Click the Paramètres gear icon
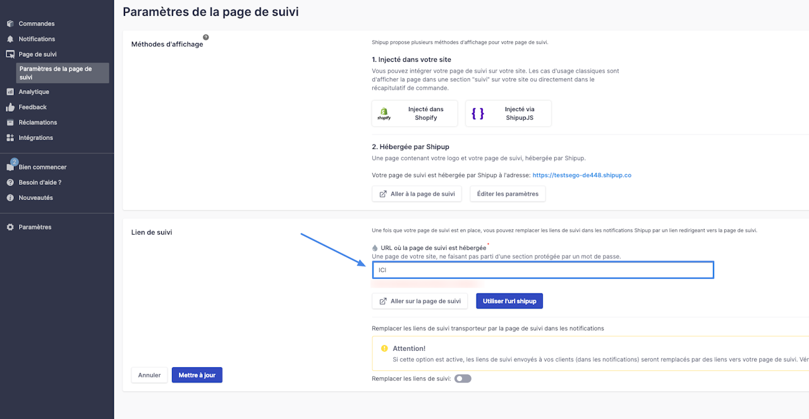 click(x=10, y=227)
